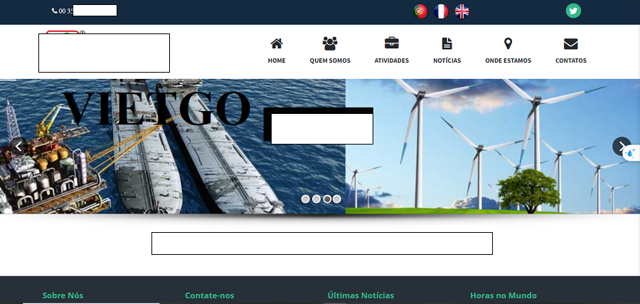Viewport: 640px width, 304px height.
Task: Click the house icon above HOME
Action: coord(277,43)
